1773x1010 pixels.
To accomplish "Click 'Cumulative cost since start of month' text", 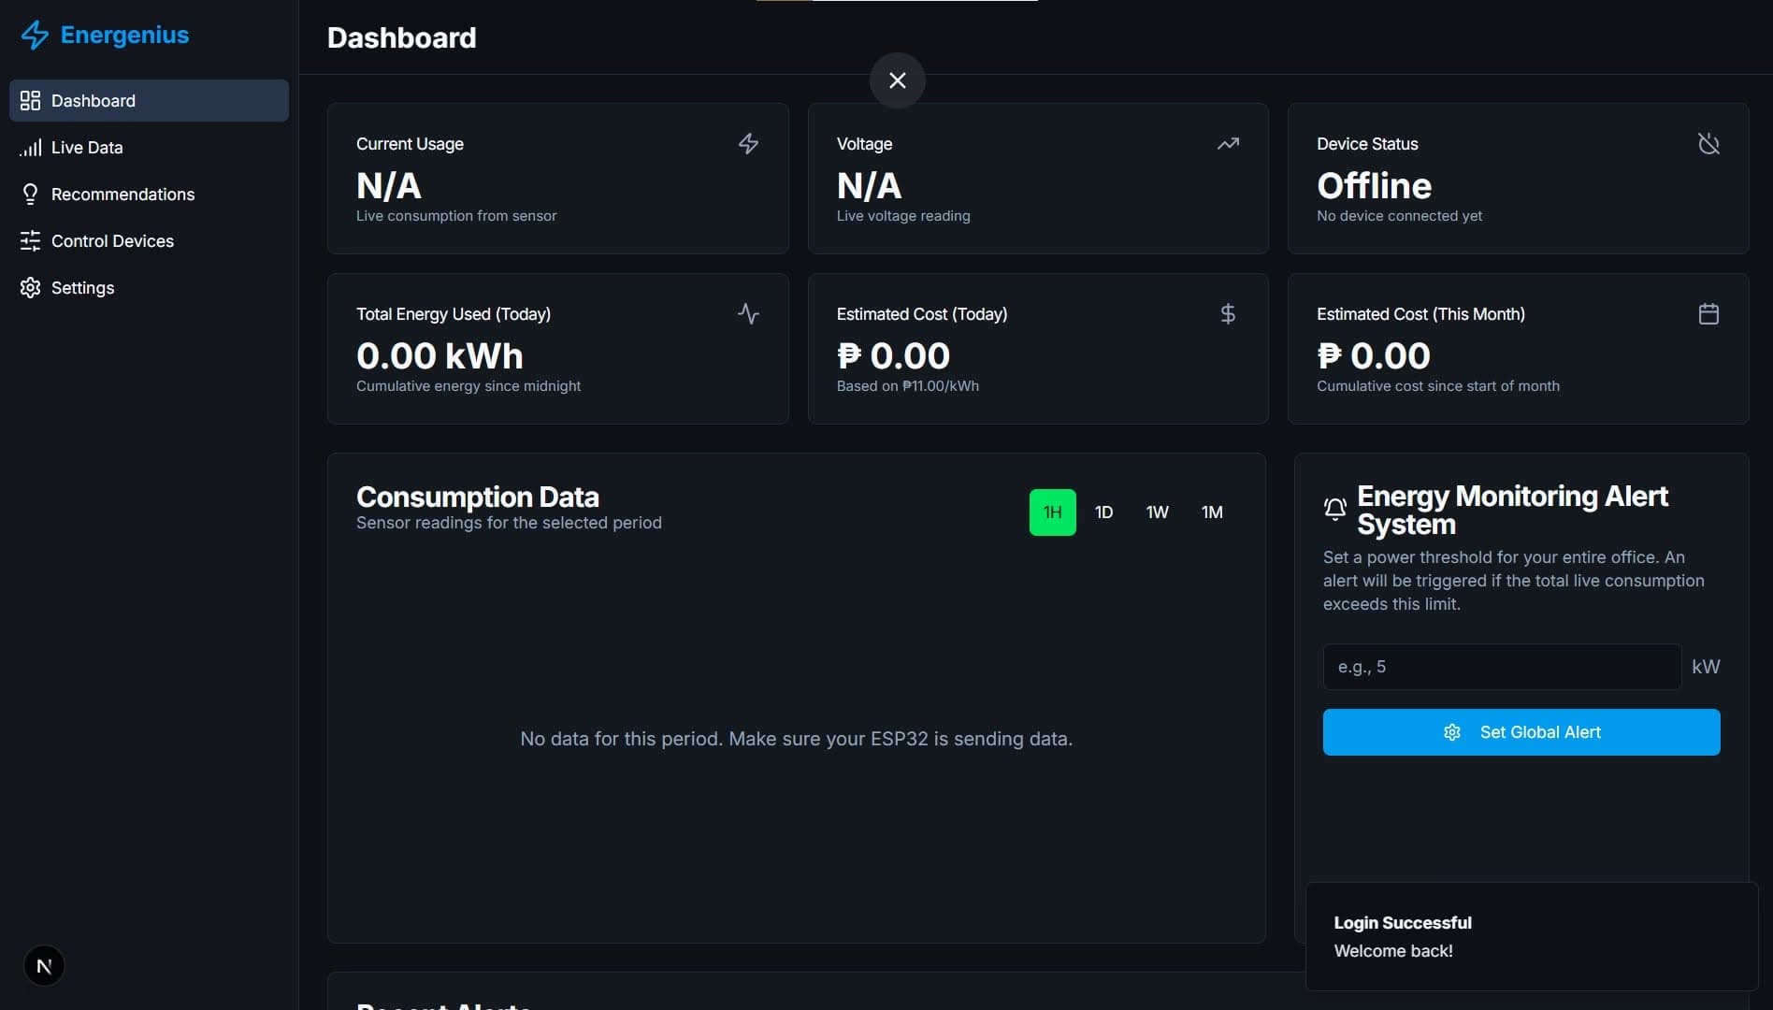I will click(x=1438, y=385).
